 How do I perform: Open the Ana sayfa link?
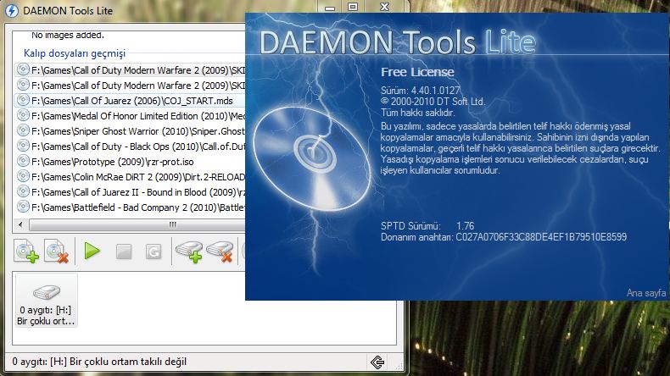(646, 293)
